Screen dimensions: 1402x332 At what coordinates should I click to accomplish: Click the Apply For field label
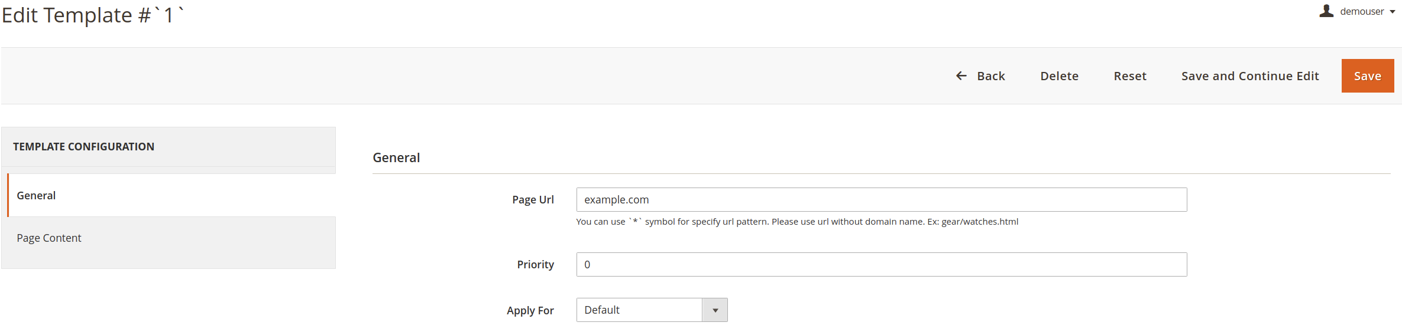pos(530,311)
